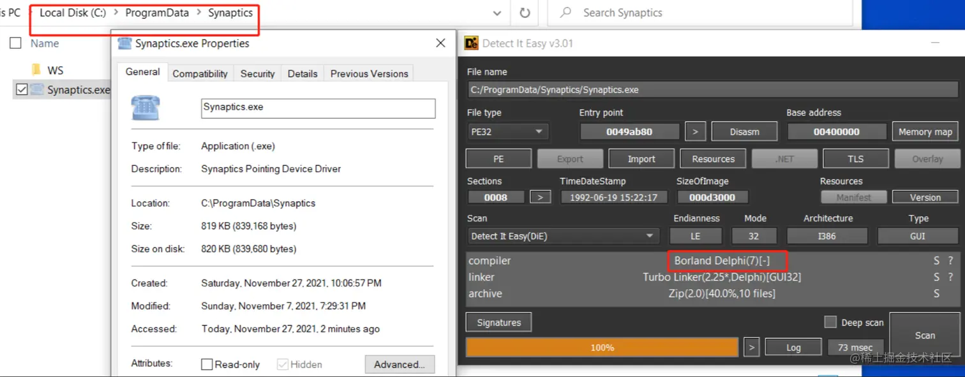Click the refresh icon in Explorer address bar

click(x=525, y=13)
